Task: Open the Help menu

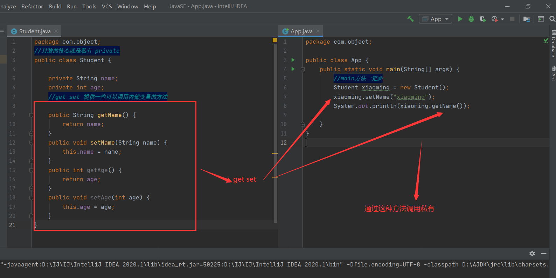Action: [x=150, y=6]
